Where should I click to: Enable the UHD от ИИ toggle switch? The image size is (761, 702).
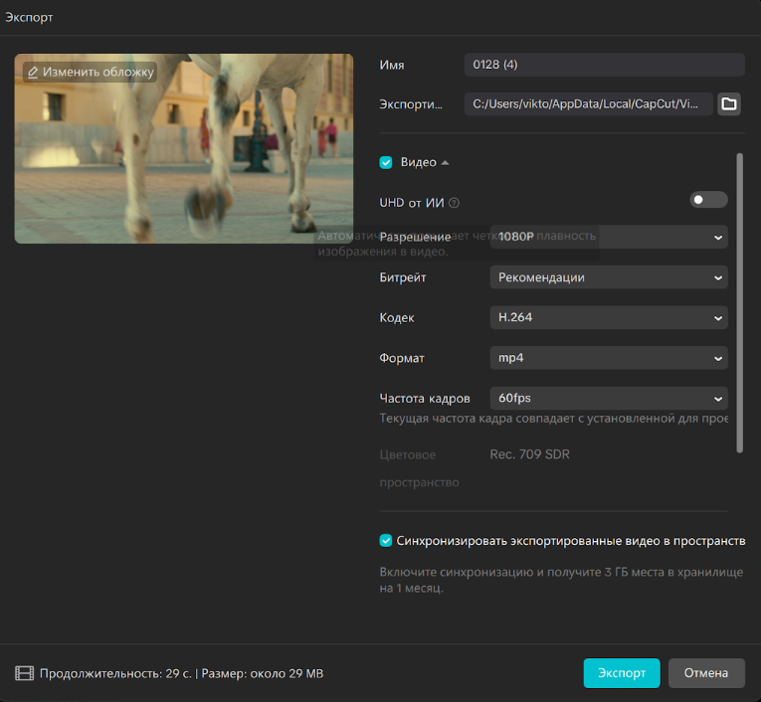pyautogui.click(x=708, y=200)
